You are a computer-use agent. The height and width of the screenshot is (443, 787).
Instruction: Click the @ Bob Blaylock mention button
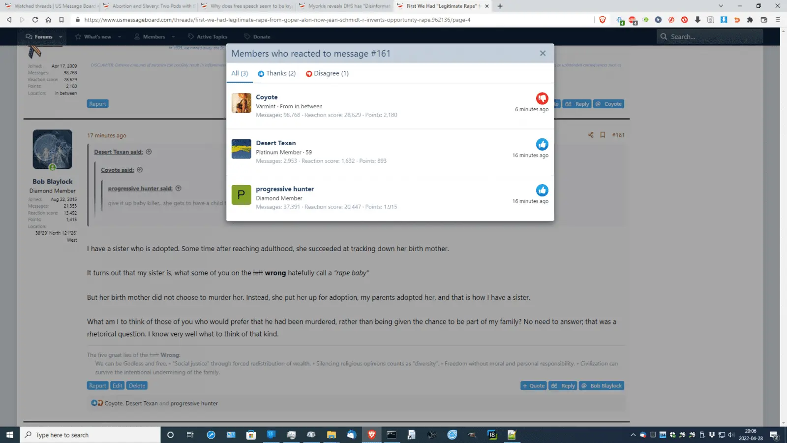pos(602,386)
